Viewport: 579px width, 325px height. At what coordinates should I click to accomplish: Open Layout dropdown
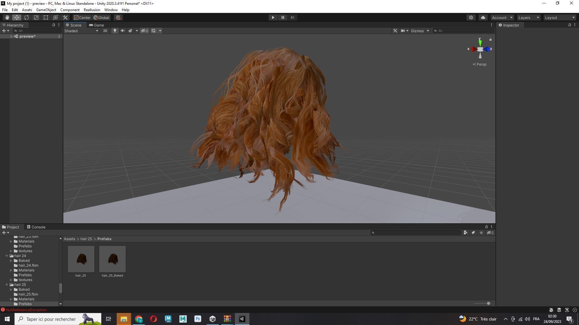pos(560,17)
